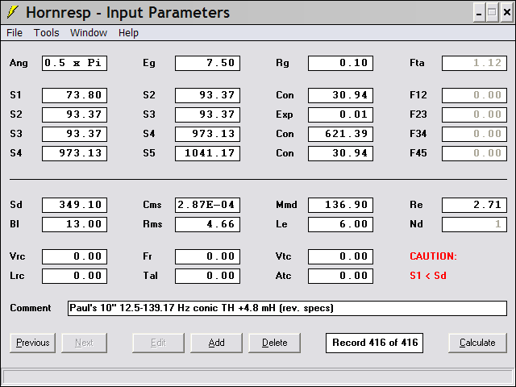Viewport: 516px width, 387px height.
Task: Click the Fta field showing 1.12
Action: point(474,63)
